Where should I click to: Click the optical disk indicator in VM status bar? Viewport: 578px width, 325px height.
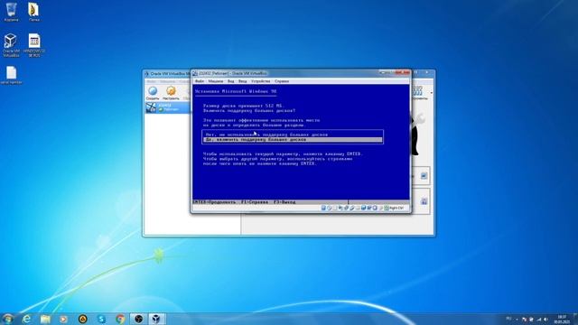(329, 209)
